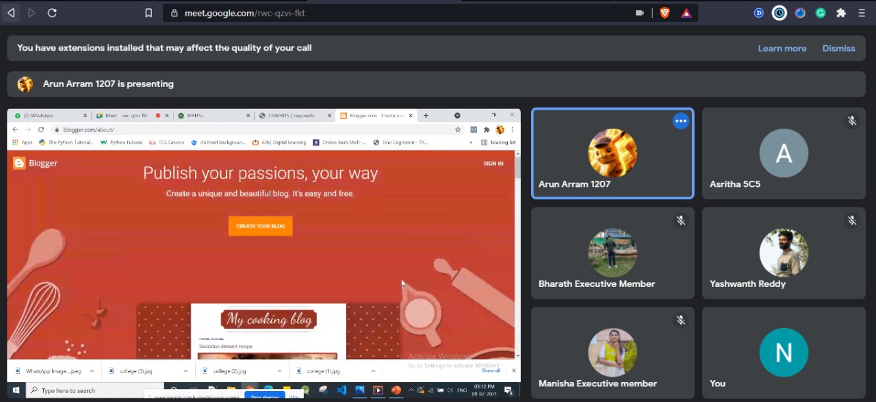Click SIGN IN on Blogger page
This screenshot has width=876, height=402.
point(493,164)
